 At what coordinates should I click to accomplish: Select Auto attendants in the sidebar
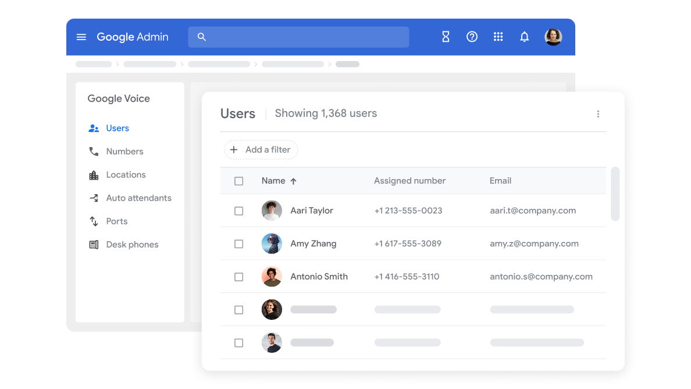(138, 198)
